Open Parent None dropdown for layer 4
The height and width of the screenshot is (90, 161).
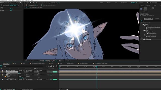pyautogui.click(x=43, y=79)
